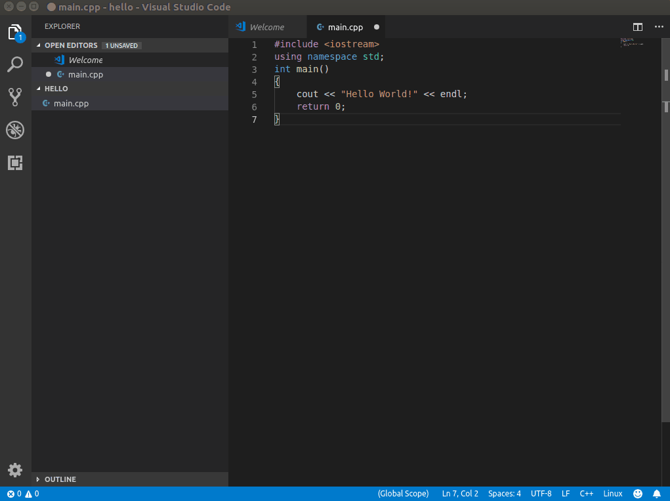670x501 pixels.
Task: Select the main.cpp editor tab
Action: click(345, 27)
